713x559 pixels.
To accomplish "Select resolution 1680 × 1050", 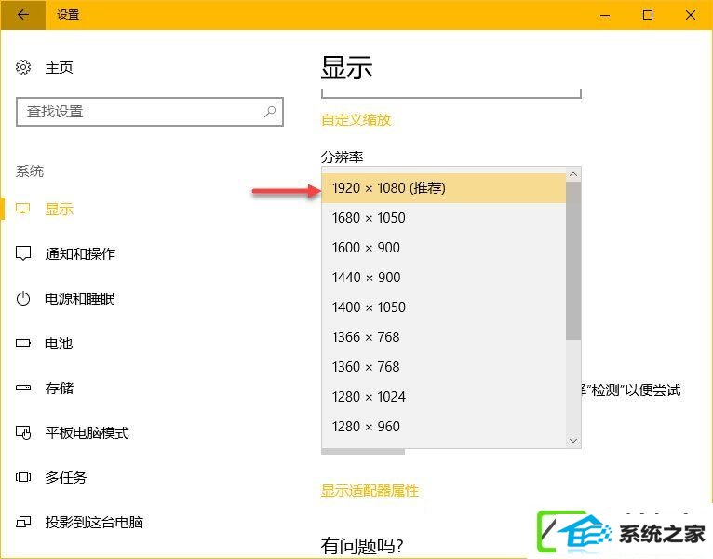I will tap(444, 218).
